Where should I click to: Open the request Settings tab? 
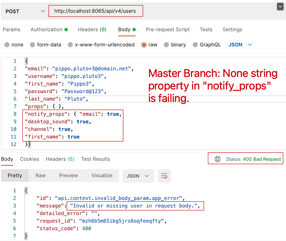tap(232, 29)
